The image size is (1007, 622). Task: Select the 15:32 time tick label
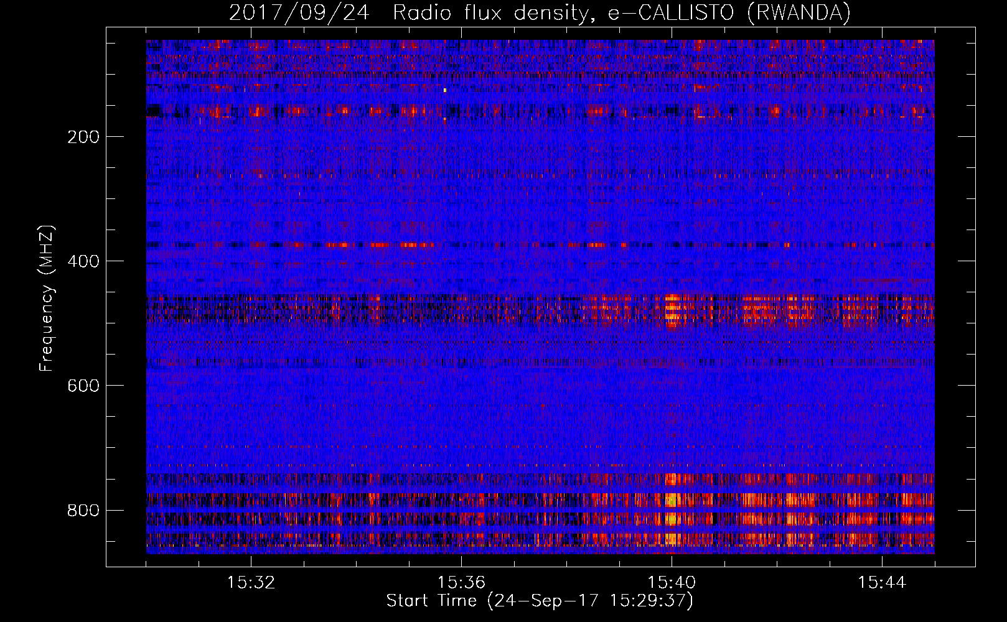pos(251,582)
